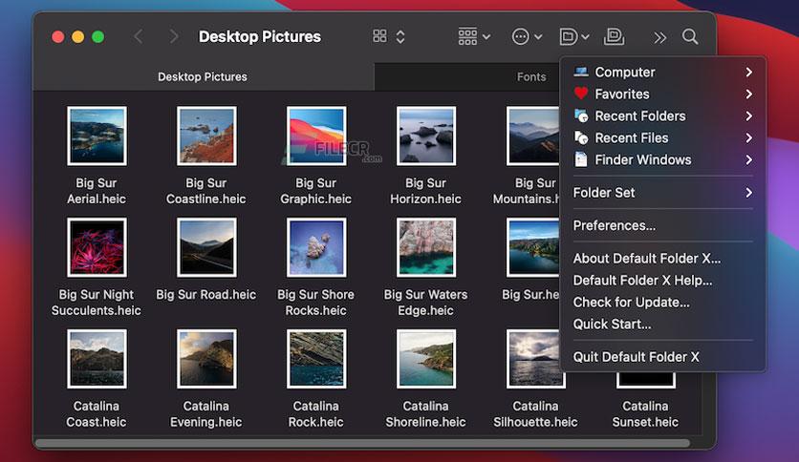
Task: Click the Recent Files clock-document icon
Action: [x=581, y=137]
